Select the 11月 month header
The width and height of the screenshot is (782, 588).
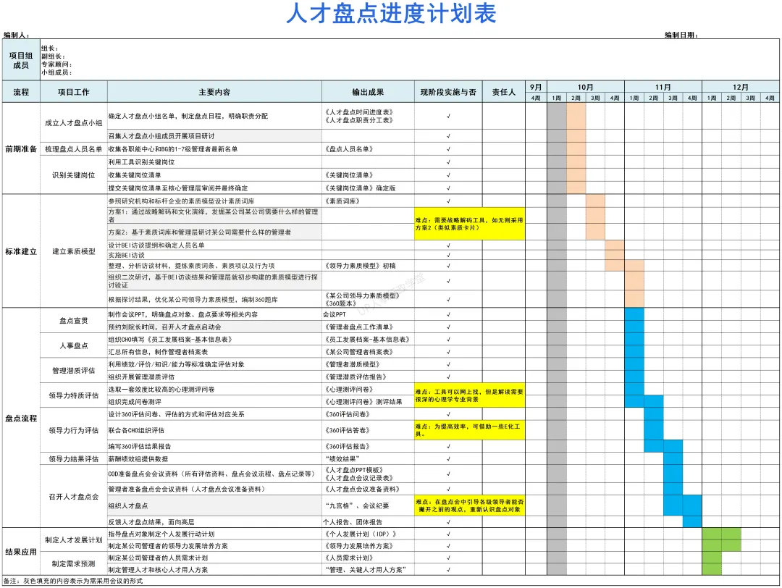[x=663, y=88]
